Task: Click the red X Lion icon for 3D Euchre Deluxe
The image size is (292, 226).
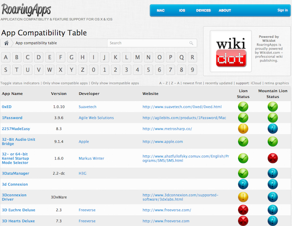Action: [x=243, y=210]
